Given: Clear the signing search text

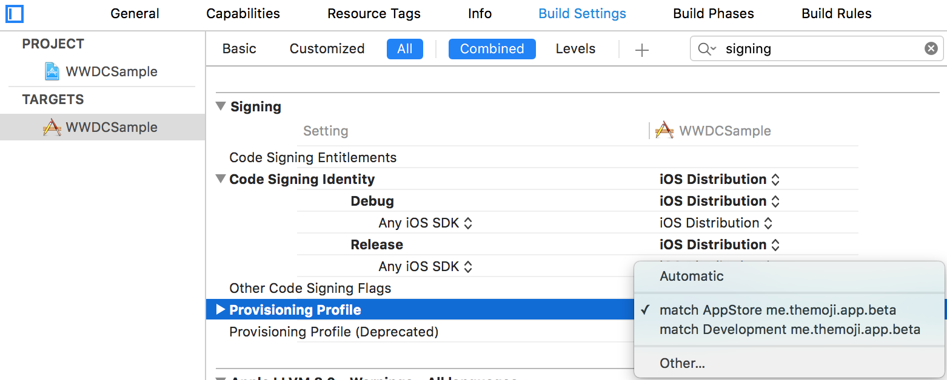Looking at the screenshot, I should [931, 48].
